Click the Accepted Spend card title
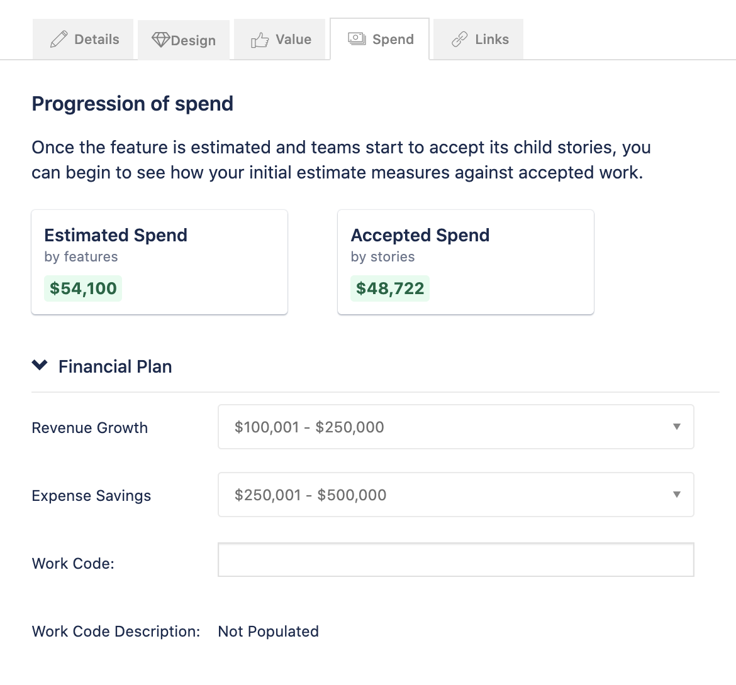 [x=420, y=235]
